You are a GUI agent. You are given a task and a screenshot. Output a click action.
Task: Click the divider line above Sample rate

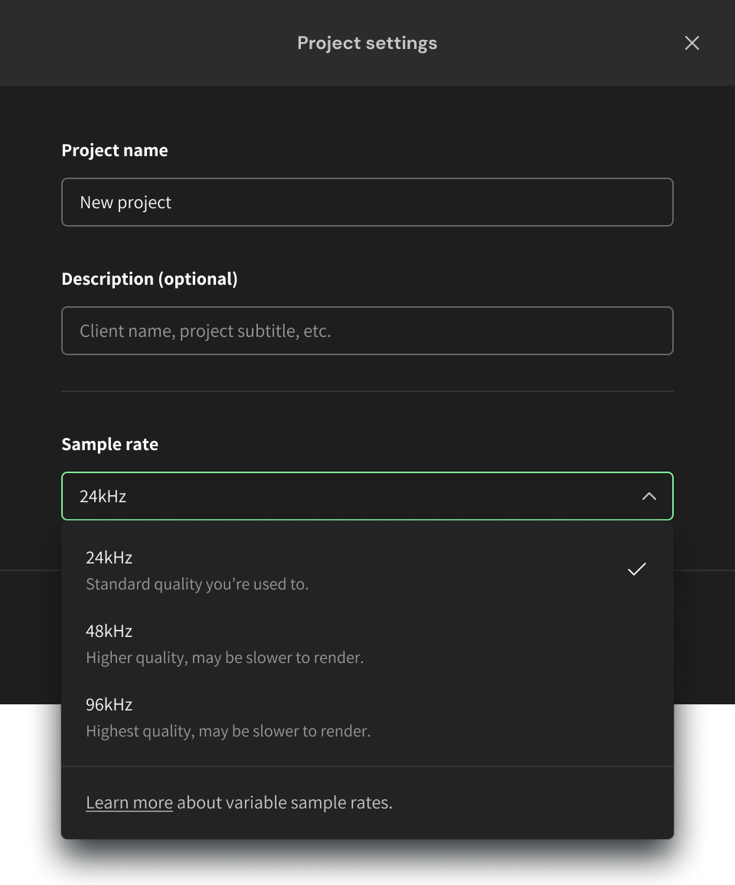[x=367, y=391]
